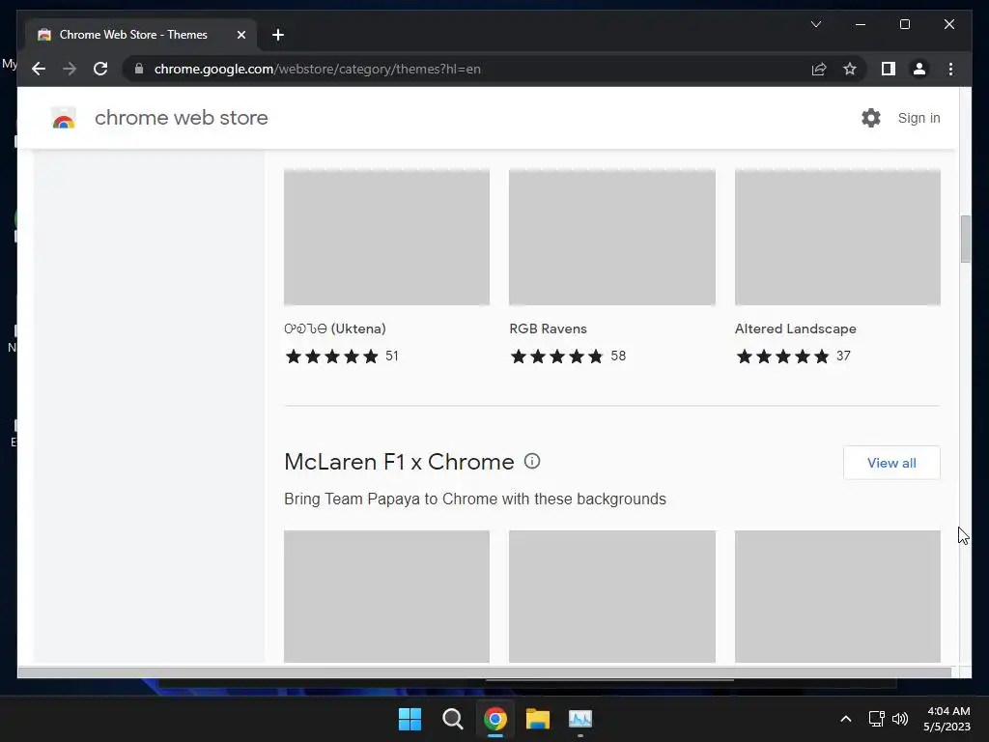Open volume control tray icon

click(x=900, y=719)
